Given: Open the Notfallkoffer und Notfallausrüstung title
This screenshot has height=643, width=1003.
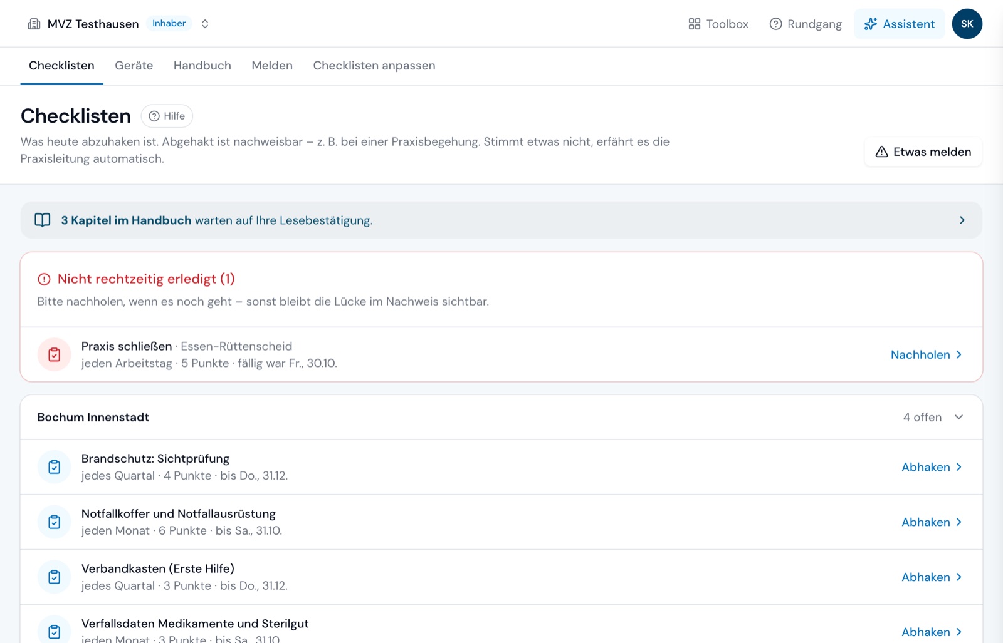Looking at the screenshot, I should tap(179, 514).
